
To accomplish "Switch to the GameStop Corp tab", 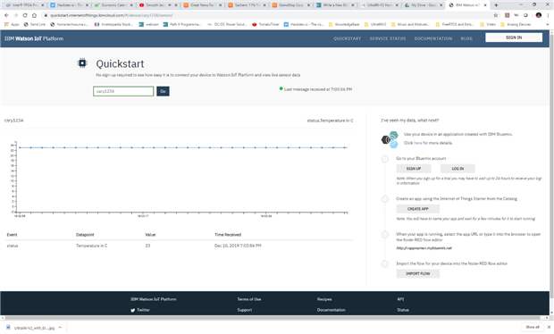I will (291, 5).
